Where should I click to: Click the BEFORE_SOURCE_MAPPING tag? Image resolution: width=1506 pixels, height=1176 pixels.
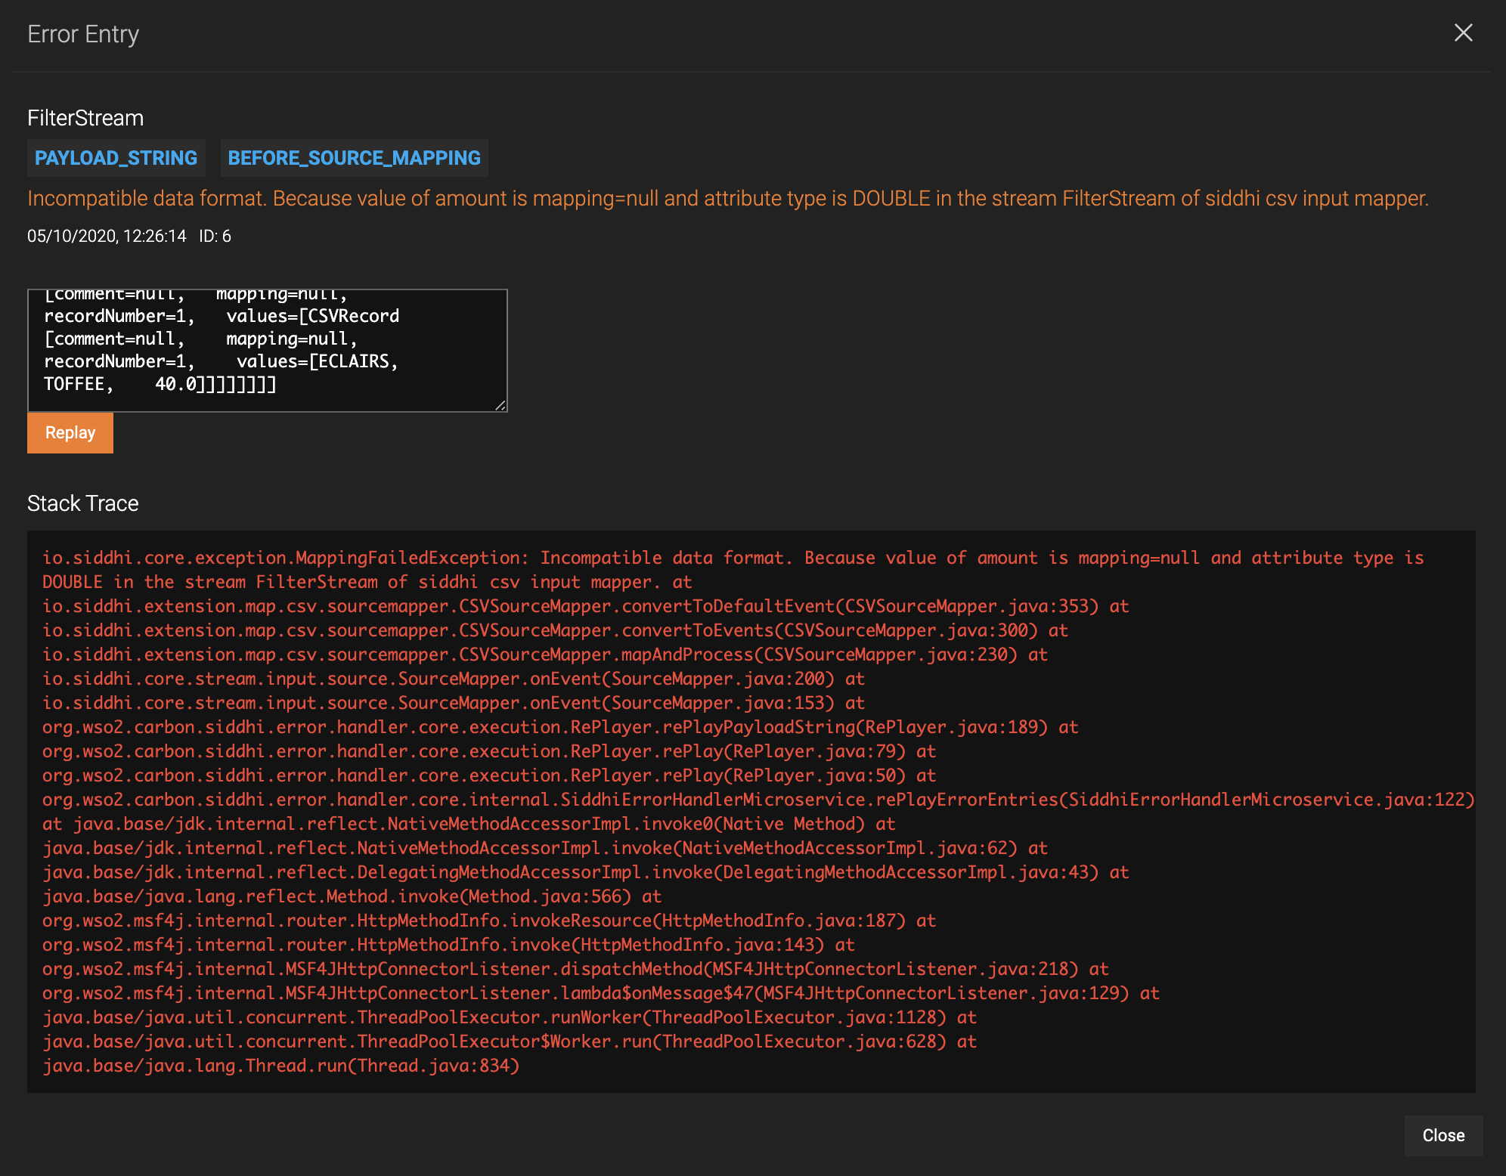[354, 157]
